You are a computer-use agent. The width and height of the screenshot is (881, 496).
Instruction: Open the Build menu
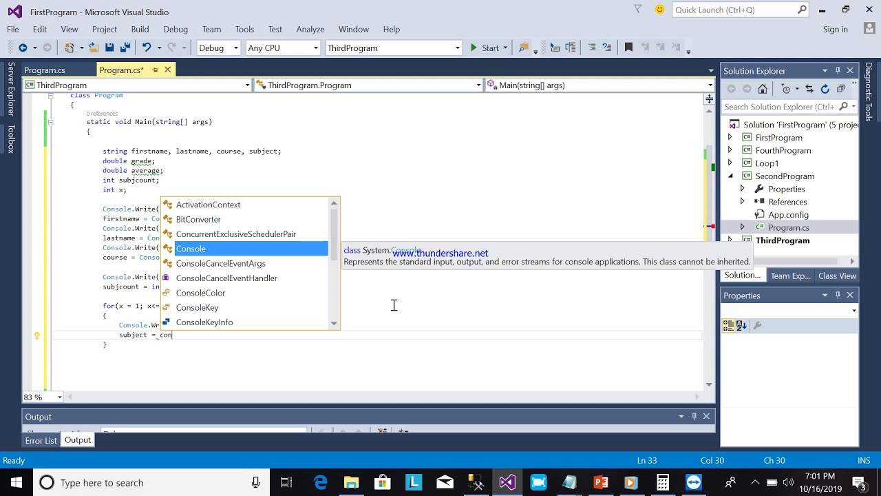[x=140, y=29]
